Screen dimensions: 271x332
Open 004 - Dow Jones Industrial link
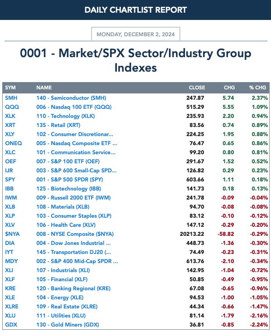pos(73,243)
